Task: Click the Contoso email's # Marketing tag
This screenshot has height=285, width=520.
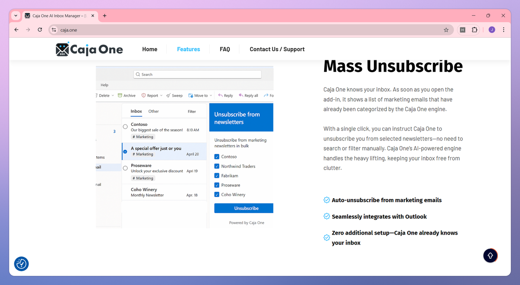Action: pyautogui.click(x=143, y=137)
